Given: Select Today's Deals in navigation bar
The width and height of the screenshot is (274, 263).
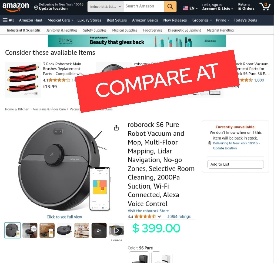Looking at the screenshot, I should coord(245,20).
